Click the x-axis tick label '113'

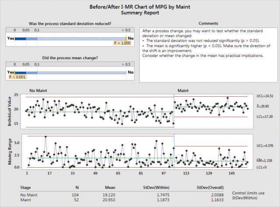pos(186,173)
